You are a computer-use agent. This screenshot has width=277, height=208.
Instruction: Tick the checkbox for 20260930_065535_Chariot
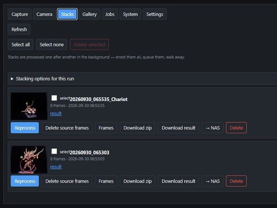click(54, 98)
